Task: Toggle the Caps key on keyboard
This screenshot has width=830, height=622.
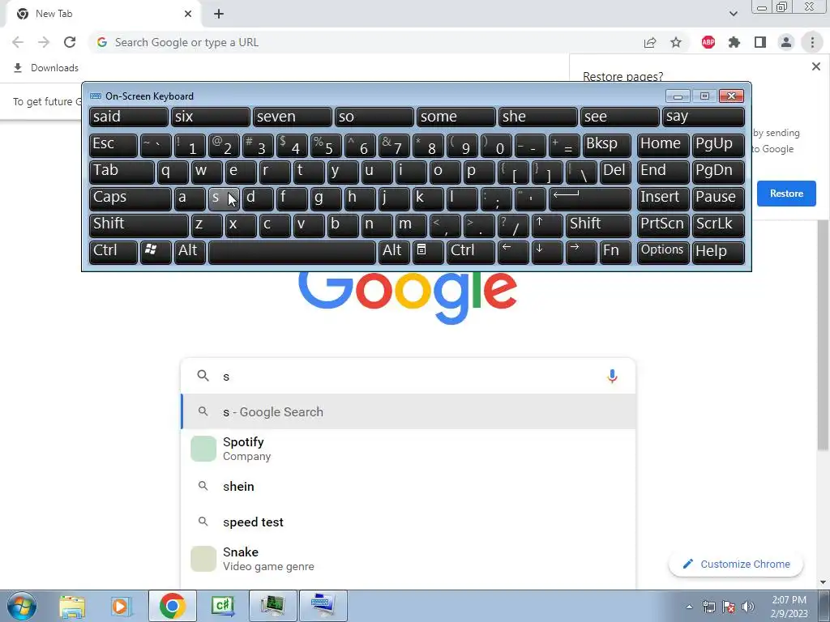Action: 130,198
